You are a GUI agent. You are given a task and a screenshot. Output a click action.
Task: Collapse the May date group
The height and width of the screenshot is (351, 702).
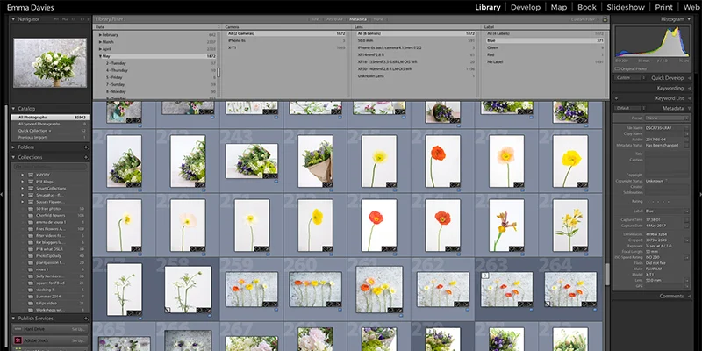pos(100,56)
